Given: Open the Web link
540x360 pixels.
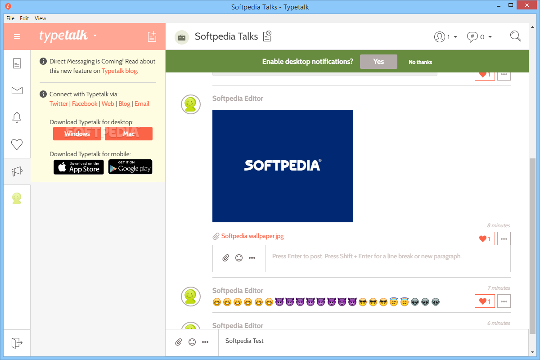Looking at the screenshot, I should (108, 103).
